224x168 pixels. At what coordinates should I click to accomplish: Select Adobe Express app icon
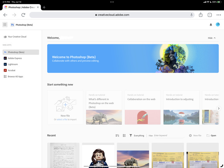tap(5, 58)
